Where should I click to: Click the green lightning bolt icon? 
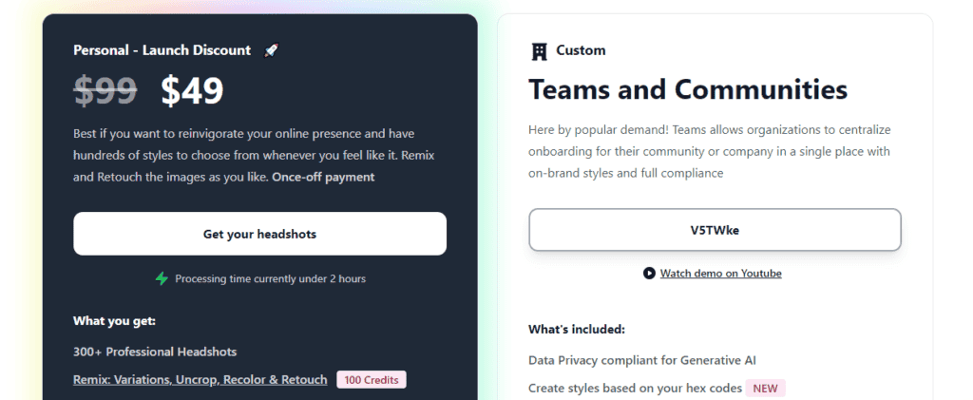162,278
